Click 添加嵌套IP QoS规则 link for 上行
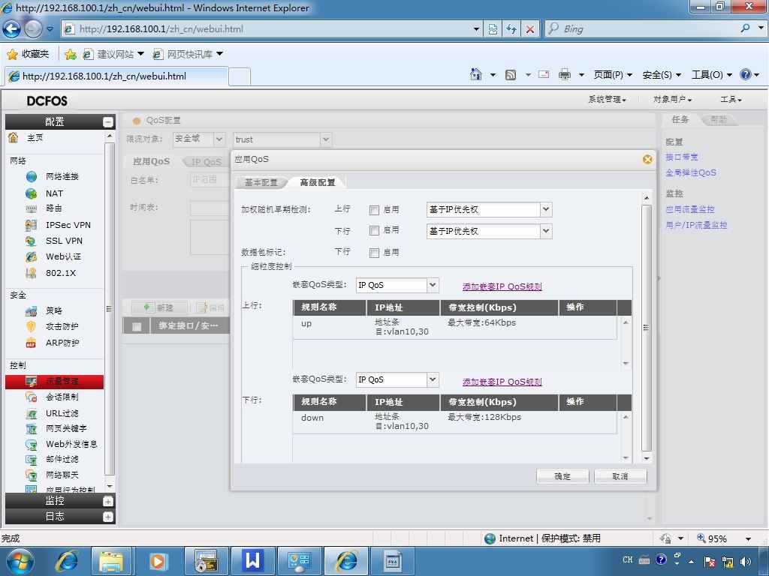The image size is (769, 576). point(502,286)
